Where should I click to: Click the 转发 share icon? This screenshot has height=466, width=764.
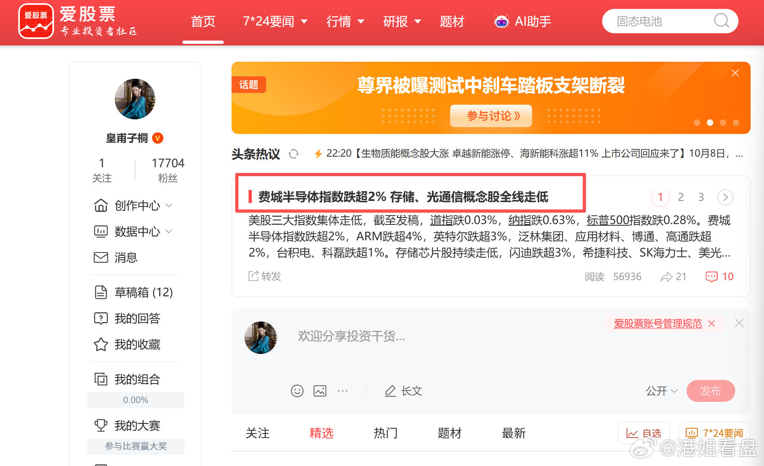(253, 276)
